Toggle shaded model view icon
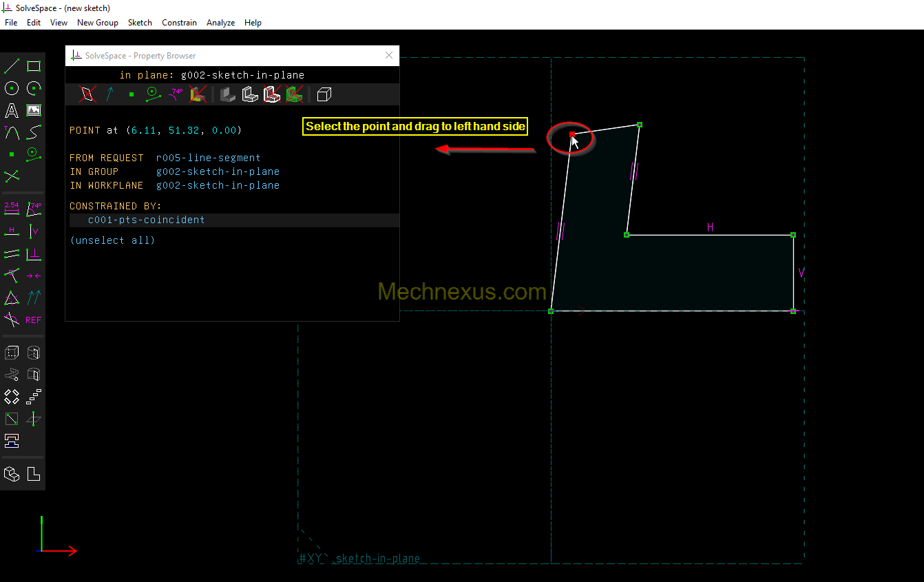 click(x=227, y=94)
